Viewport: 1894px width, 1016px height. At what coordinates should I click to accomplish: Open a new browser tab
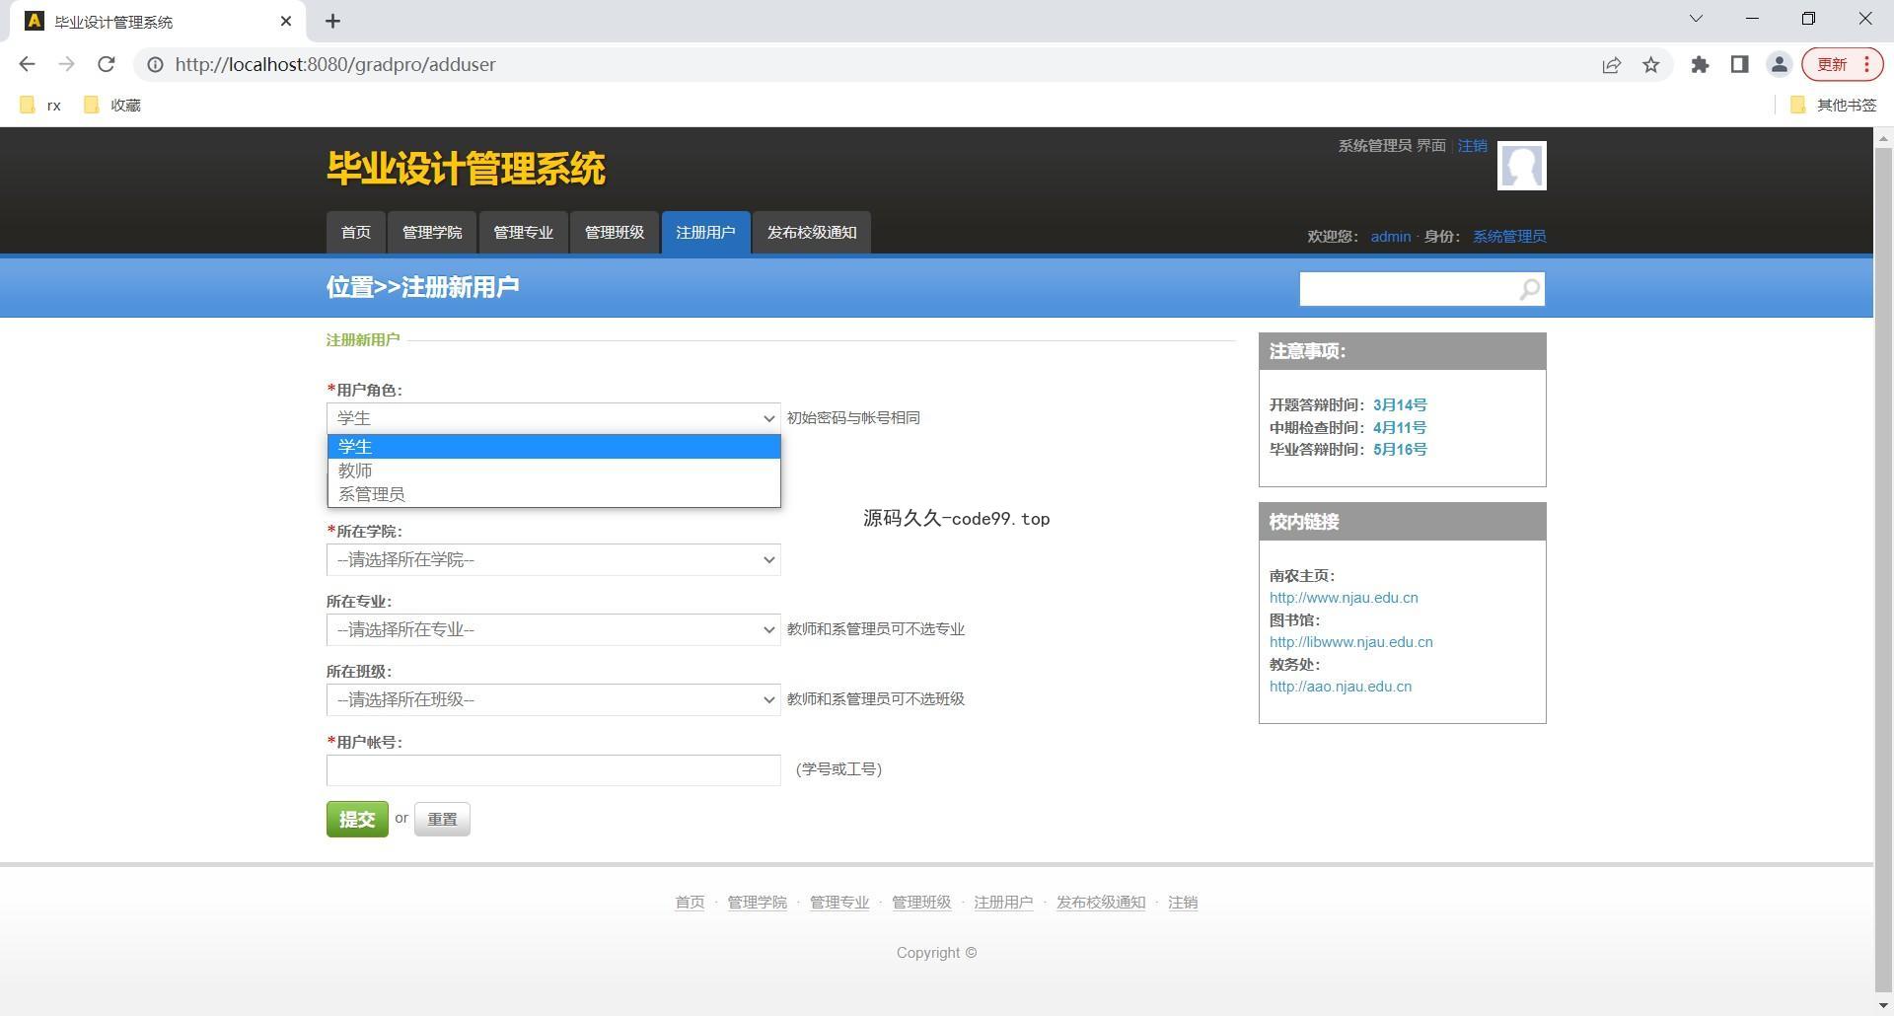(x=333, y=21)
